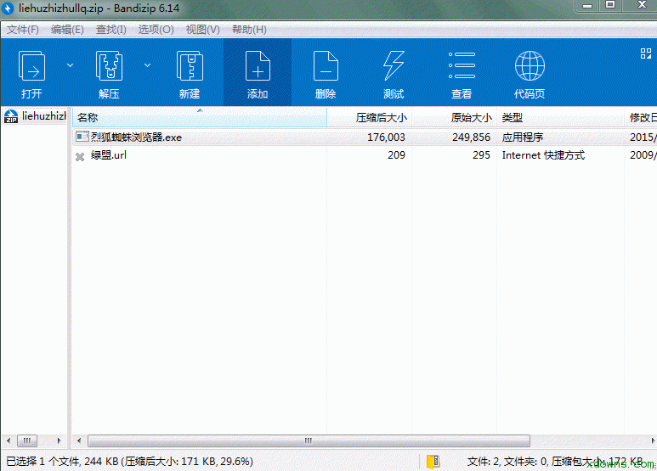Click the Bandizip title bar app icon
This screenshot has height=471, width=657.
point(8,8)
